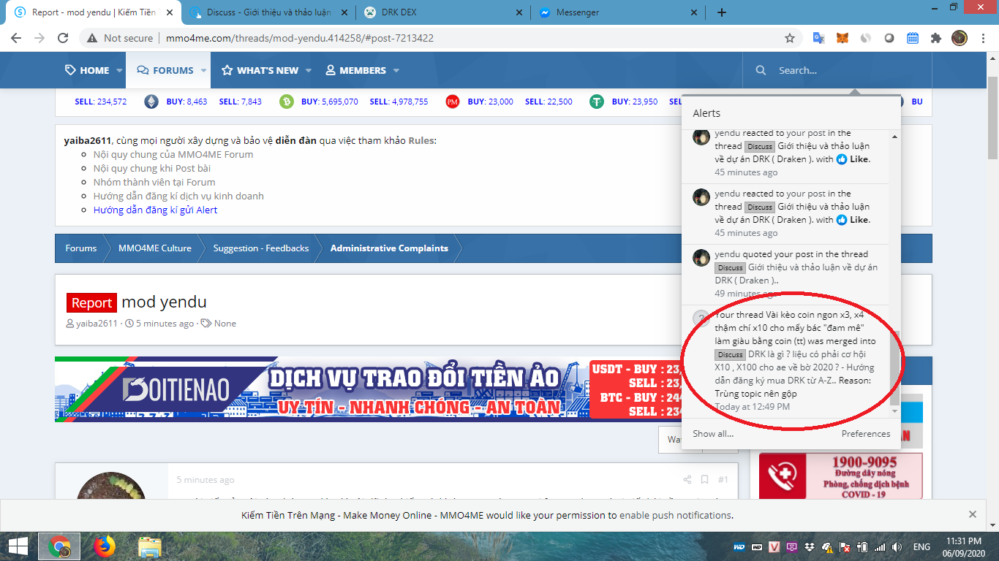The width and height of the screenshot is (999, 561).
Task: Go to the MMO4ME Culture breadcrumb
Action: (155, 248)
